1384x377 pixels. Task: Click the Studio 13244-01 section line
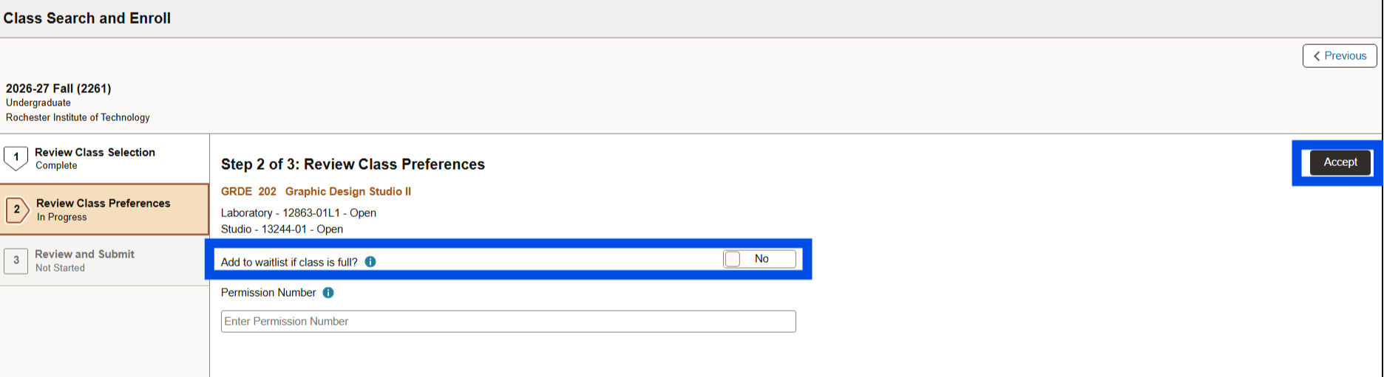(x=282, y=229)
